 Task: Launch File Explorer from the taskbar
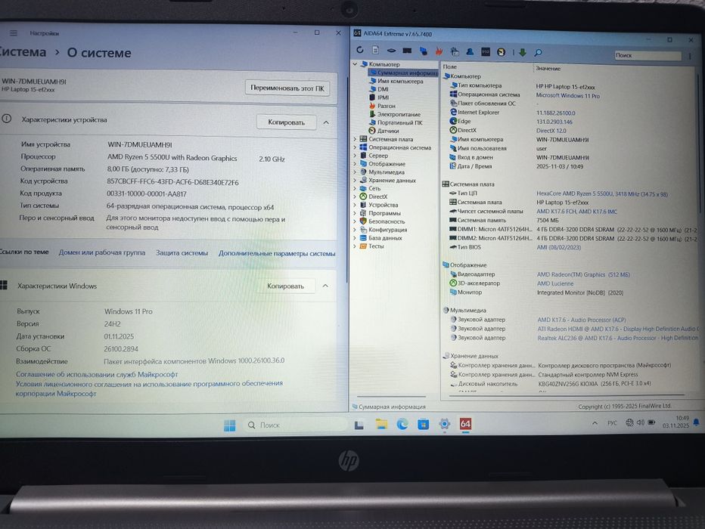(x=381, y=424)
